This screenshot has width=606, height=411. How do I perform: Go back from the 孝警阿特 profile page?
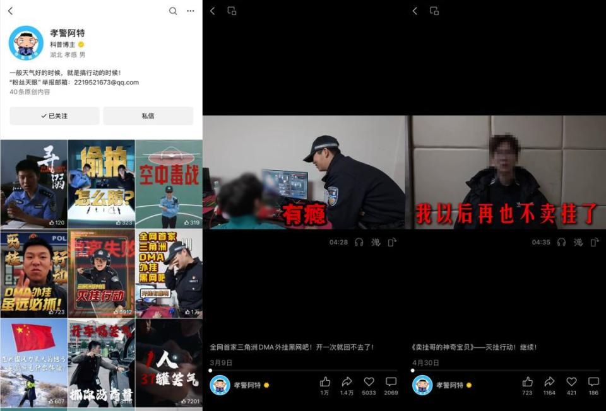coord(11,11)
